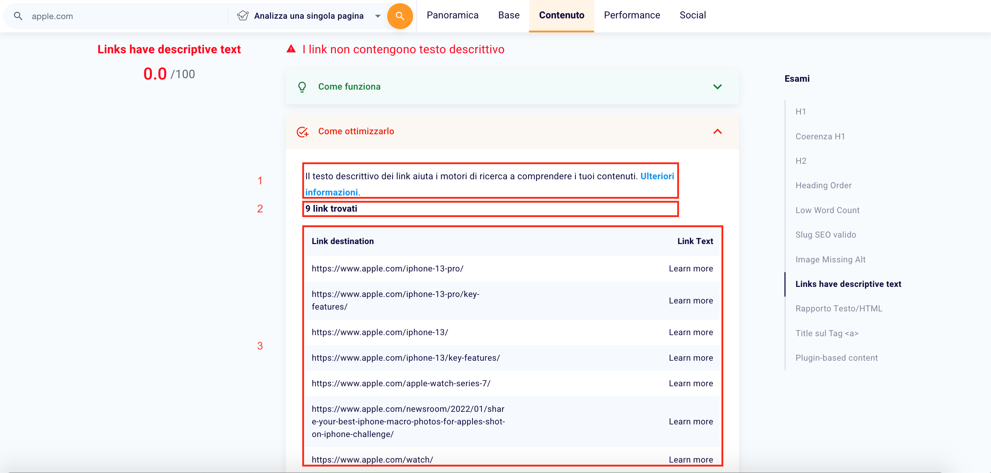
Task: Switch to the Panoramica tab
Action: click(x=452, y=15)
